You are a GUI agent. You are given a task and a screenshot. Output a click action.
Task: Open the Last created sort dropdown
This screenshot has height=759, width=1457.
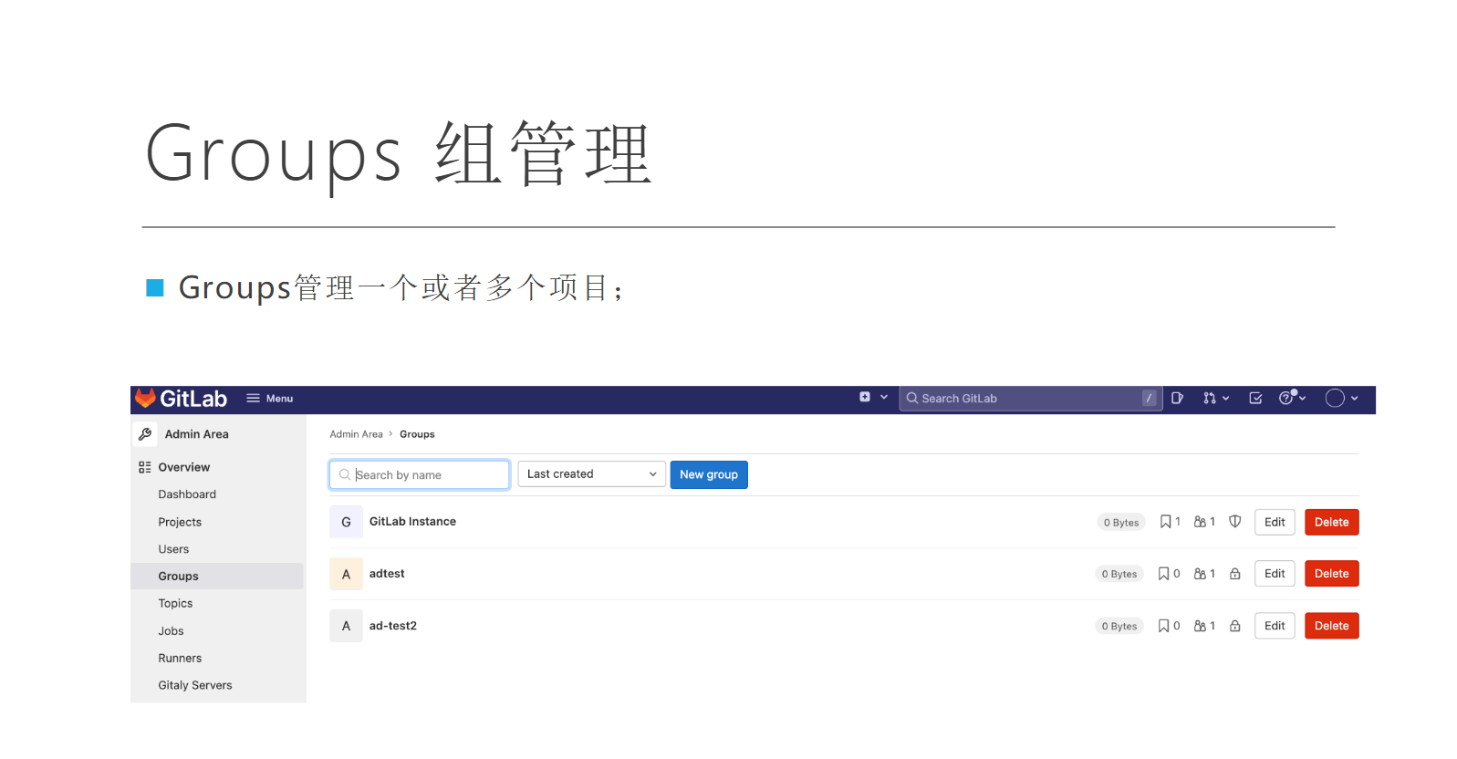click(591, 474)
